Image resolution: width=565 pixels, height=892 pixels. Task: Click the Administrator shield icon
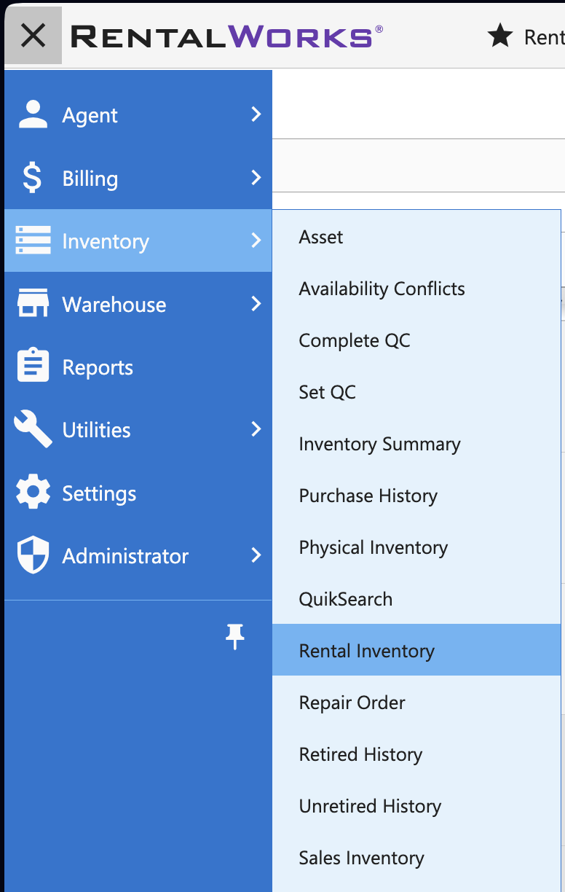tap(33, 555)
